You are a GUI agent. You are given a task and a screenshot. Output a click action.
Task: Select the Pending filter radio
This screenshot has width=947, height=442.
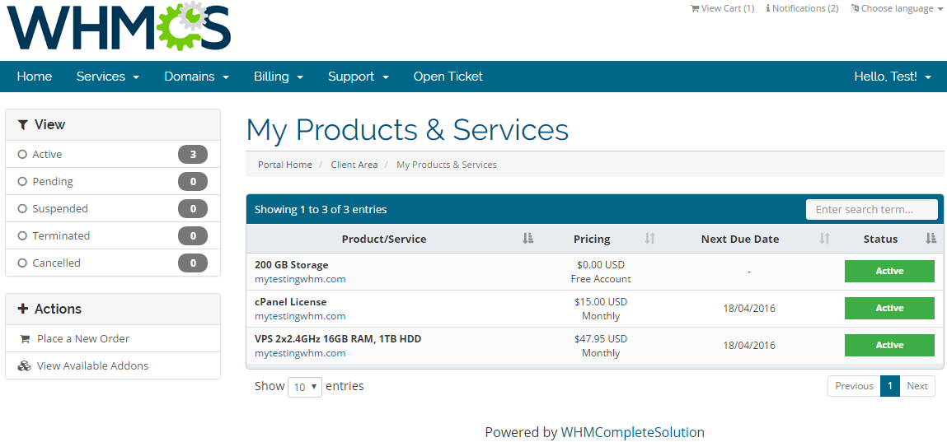(x=22, y=182)
